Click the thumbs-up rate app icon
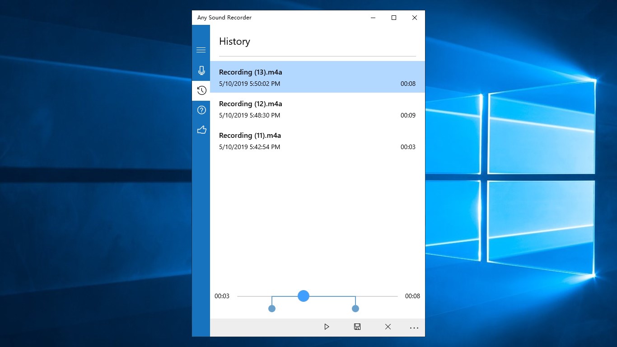This screenshot has width=617, height=347. tap(201, 130)
